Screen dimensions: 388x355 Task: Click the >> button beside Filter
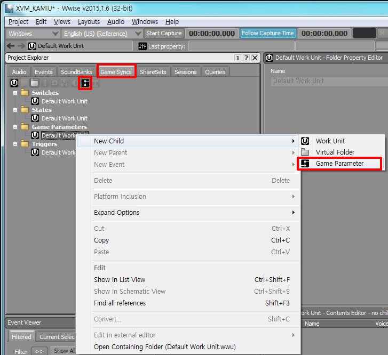click(39, 352)
